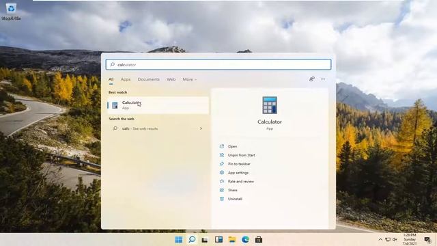Switch to the Apps search tab
Viewport: 437px width, 246px height.
pos(126,79)
